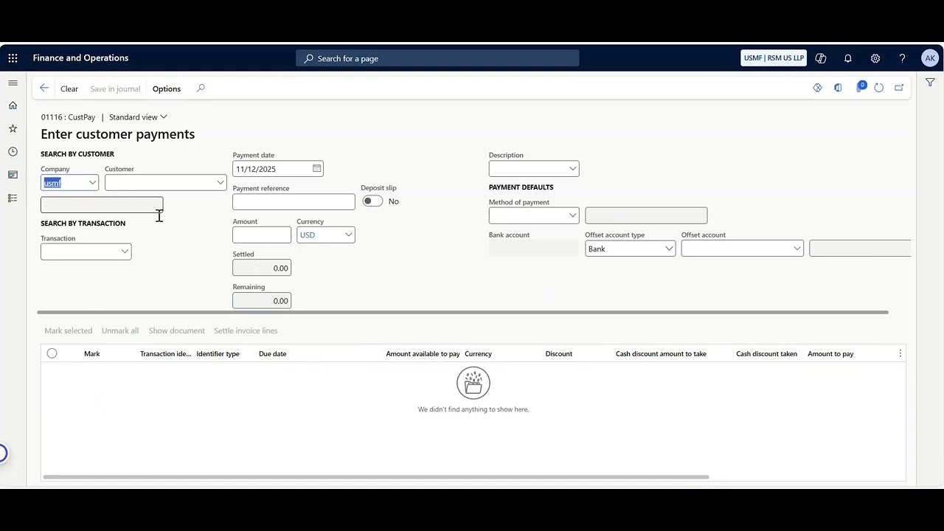This screenshot has height=531, width=944.
Task: Open the filter pane funnel icon
Action: tap(930, 83)
